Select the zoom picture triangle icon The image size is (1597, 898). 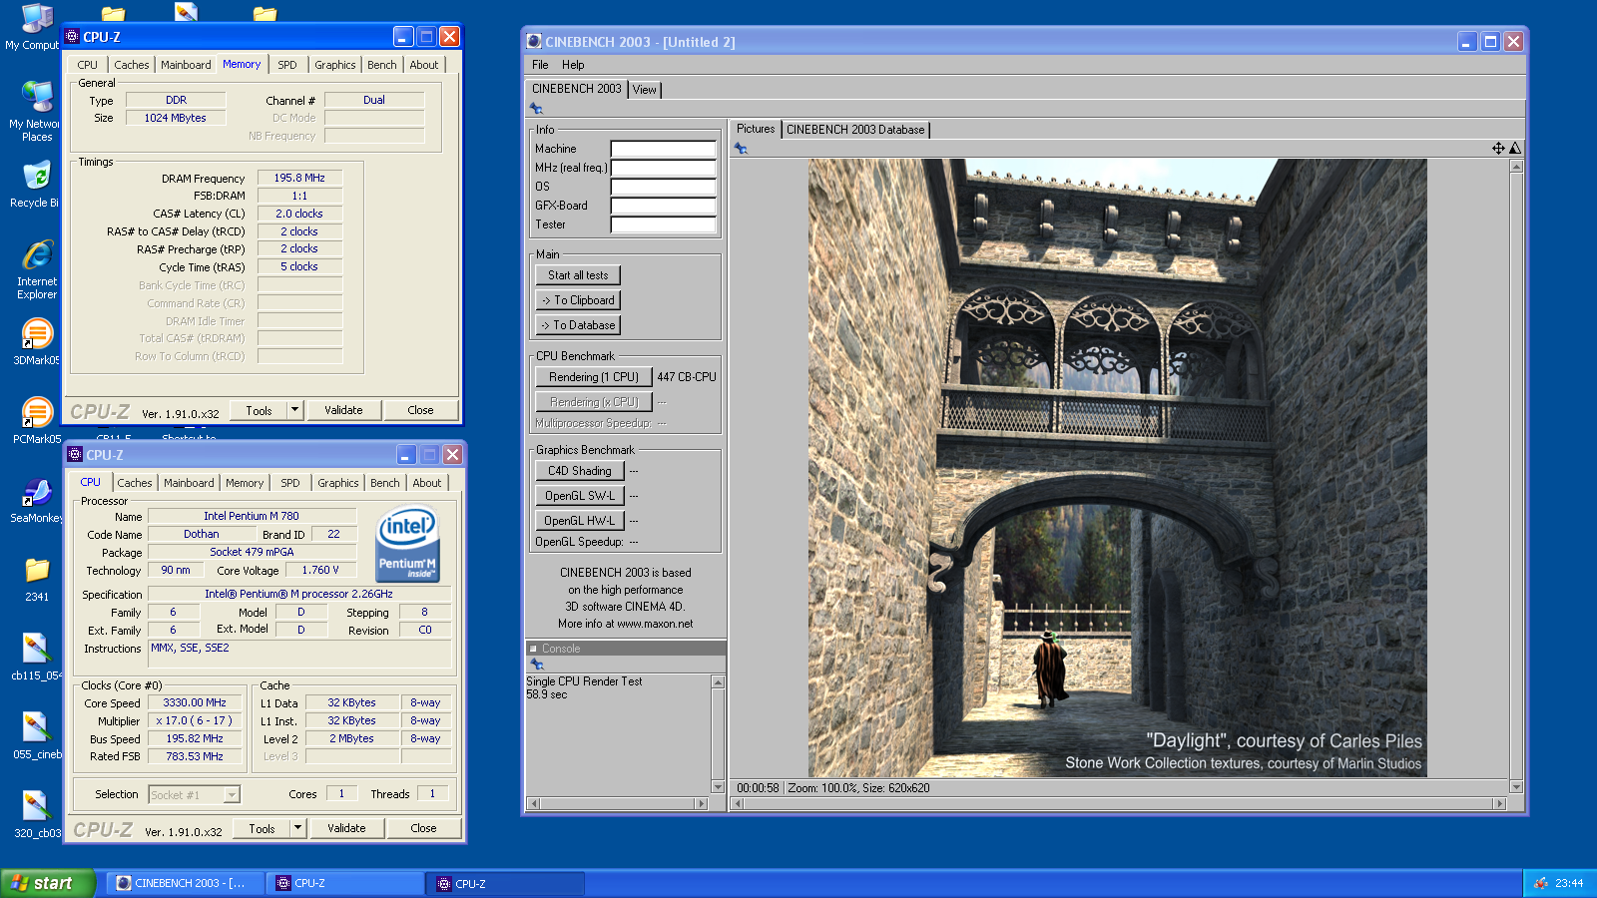(1515, 148)
